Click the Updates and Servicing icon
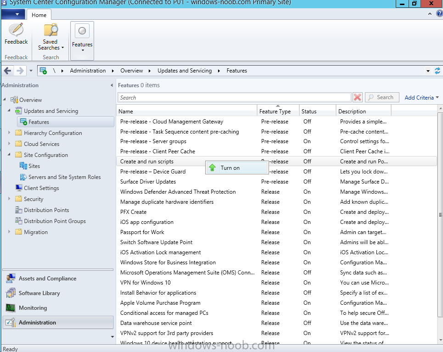Screen dimensions: 443x352 [19, 111]
